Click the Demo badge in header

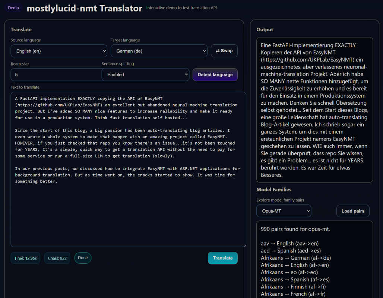click(13, 8)
